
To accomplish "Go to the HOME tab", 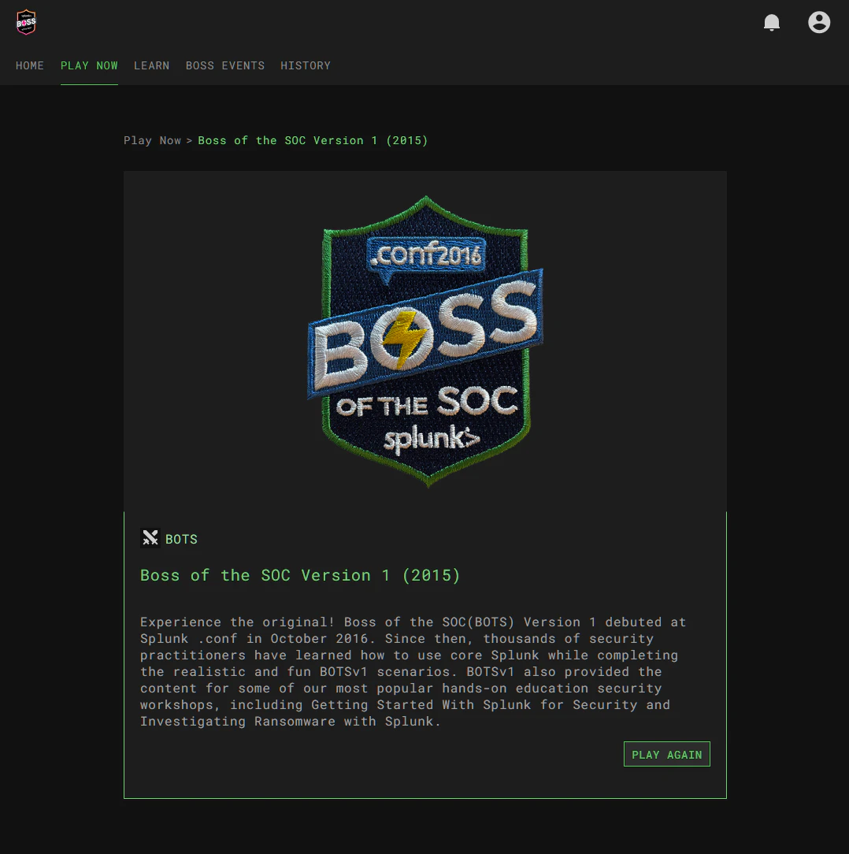I will (x=30, y=66).
